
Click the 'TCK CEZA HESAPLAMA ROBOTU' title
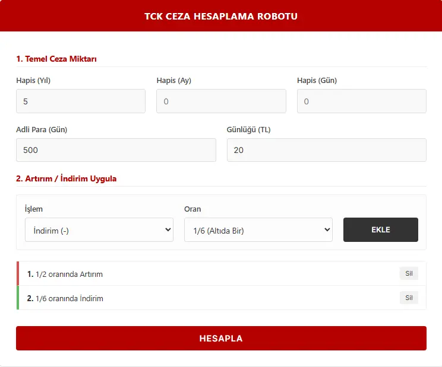[221, 17]
